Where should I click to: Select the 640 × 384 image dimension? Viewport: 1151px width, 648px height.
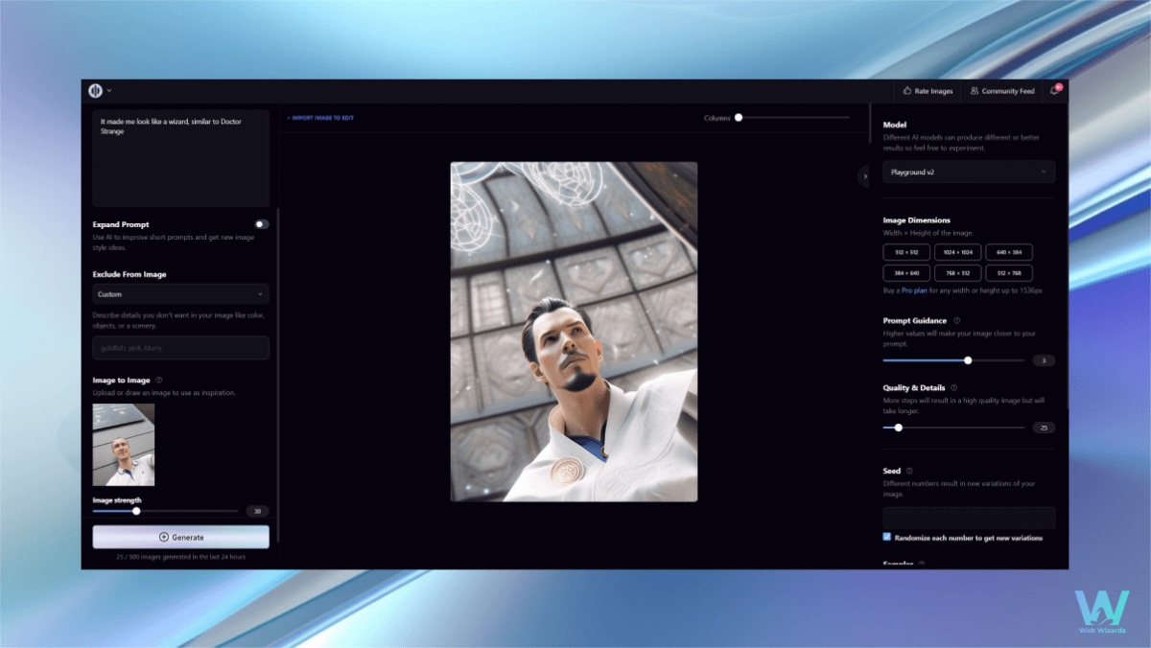[1009, 252]
